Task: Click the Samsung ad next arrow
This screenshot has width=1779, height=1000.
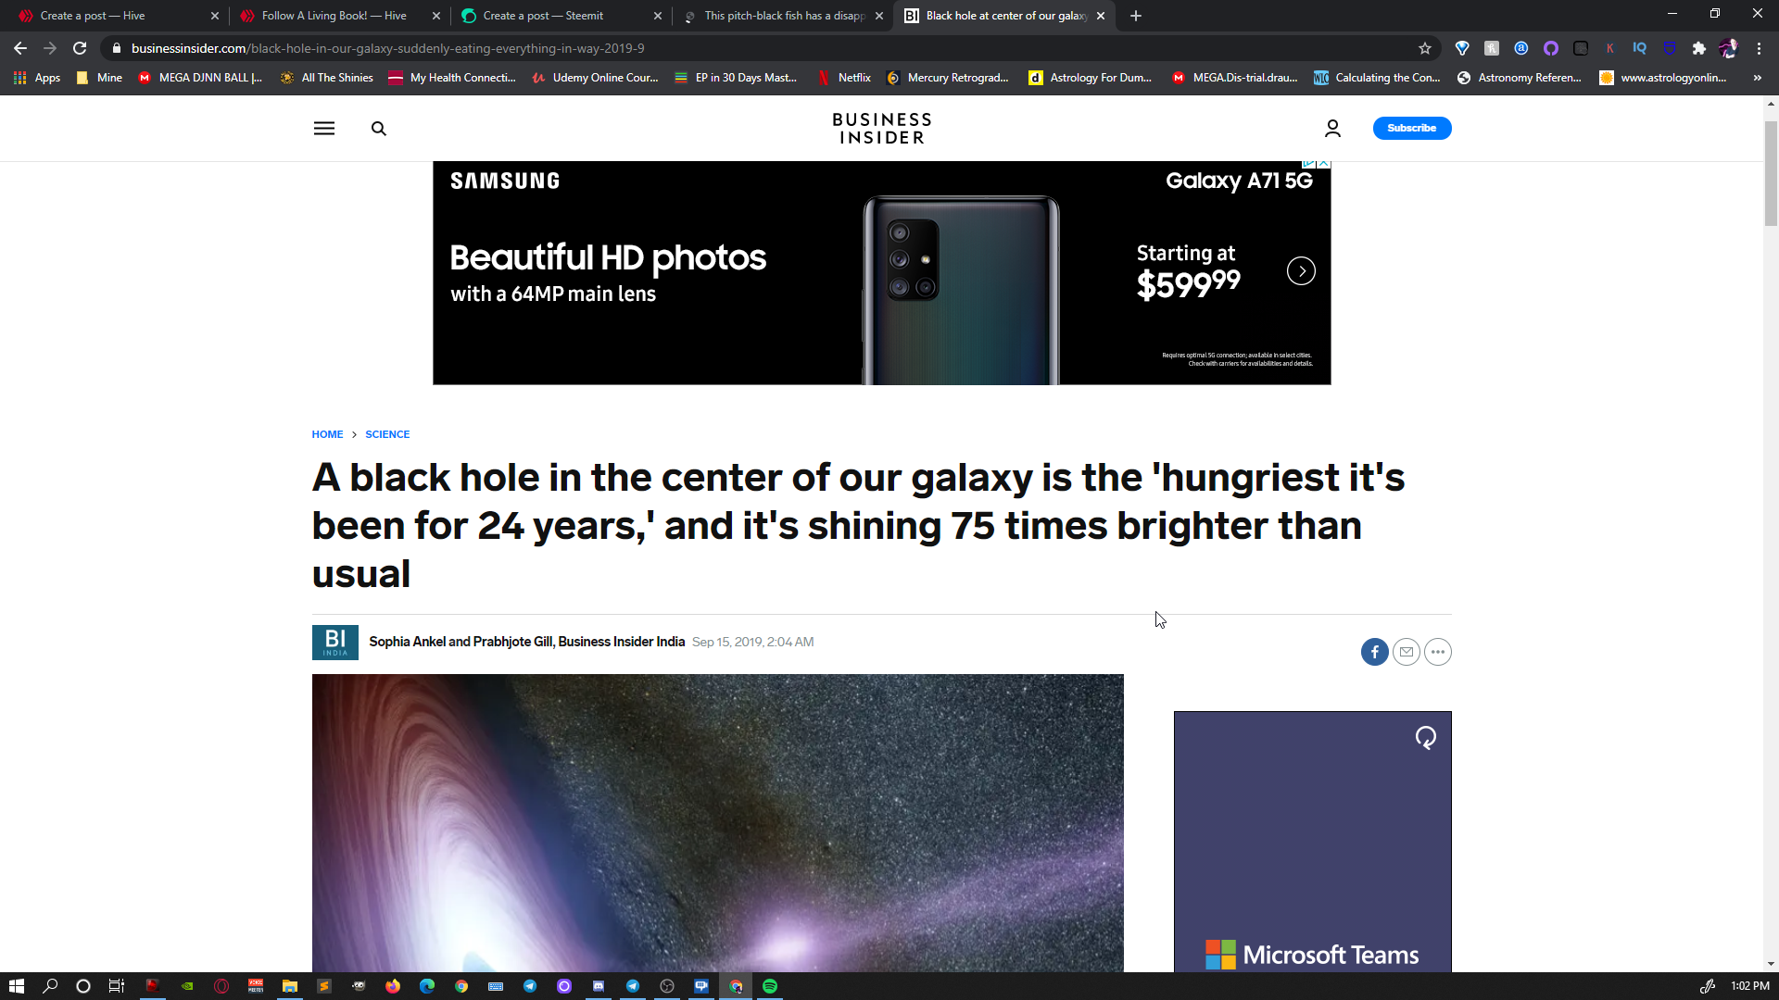Action: (x=1301, y=271)
